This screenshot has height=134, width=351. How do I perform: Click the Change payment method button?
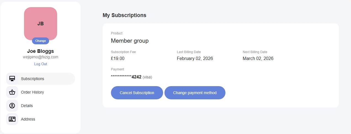(195, 93)
